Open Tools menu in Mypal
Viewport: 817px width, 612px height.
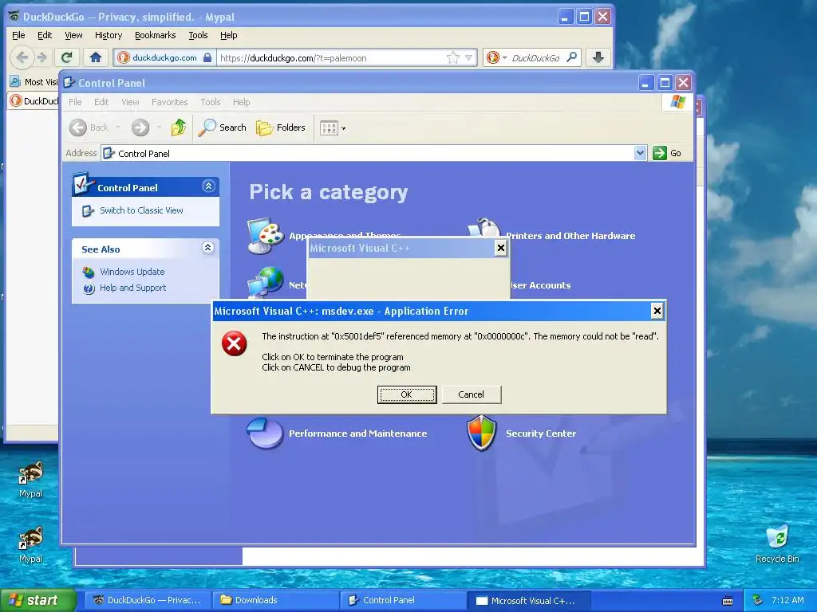tap(198, 35)
